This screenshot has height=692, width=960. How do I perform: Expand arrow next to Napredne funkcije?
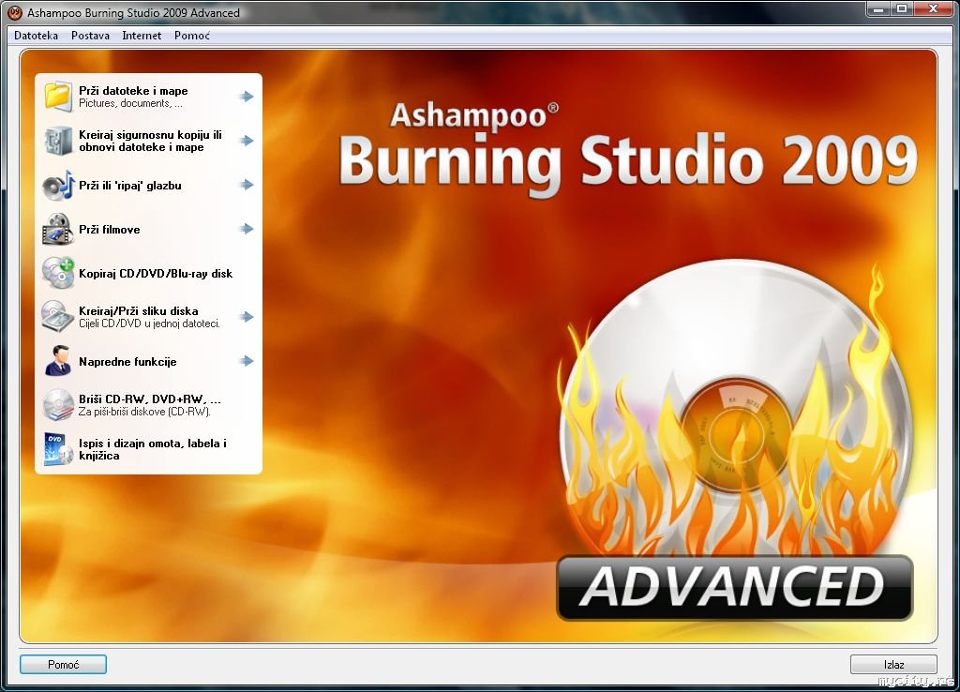(x=247, y=361)
